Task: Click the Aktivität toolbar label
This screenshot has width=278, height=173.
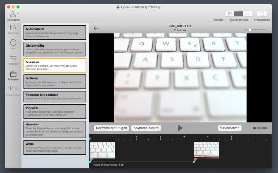Action: point(219,20)
